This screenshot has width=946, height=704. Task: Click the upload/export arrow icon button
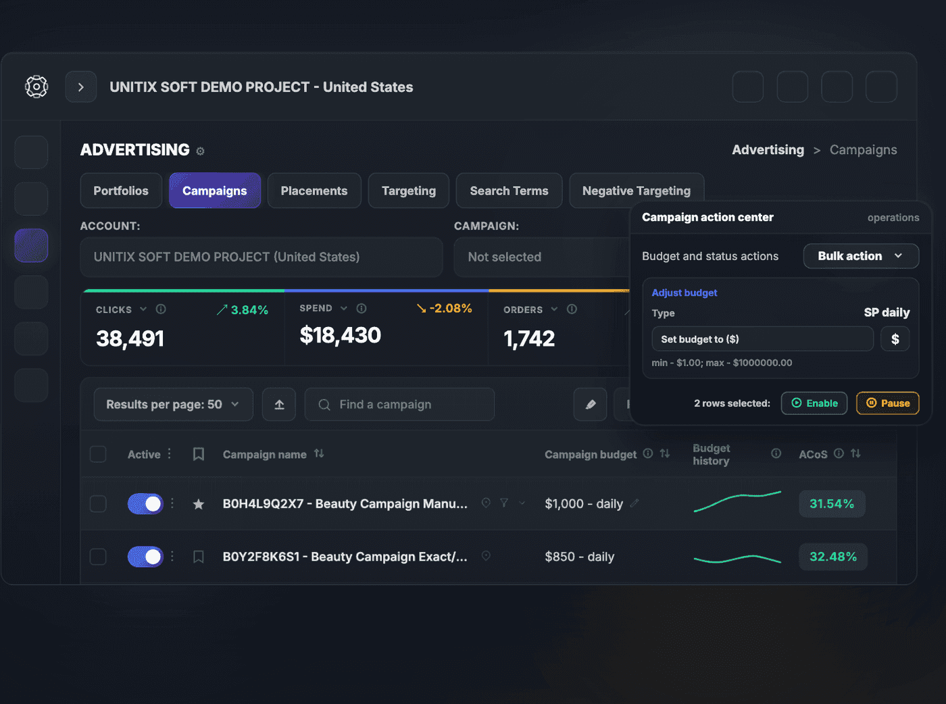(279, 405)
